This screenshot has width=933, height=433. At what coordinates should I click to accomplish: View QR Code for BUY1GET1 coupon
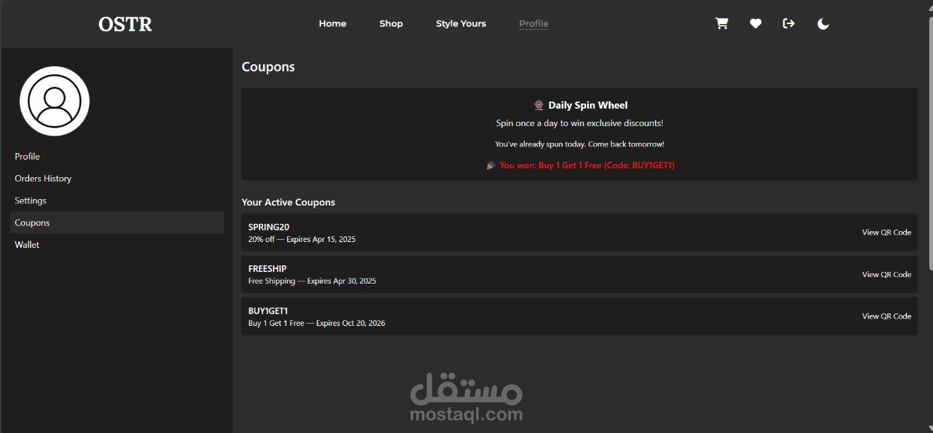[886, 316]
